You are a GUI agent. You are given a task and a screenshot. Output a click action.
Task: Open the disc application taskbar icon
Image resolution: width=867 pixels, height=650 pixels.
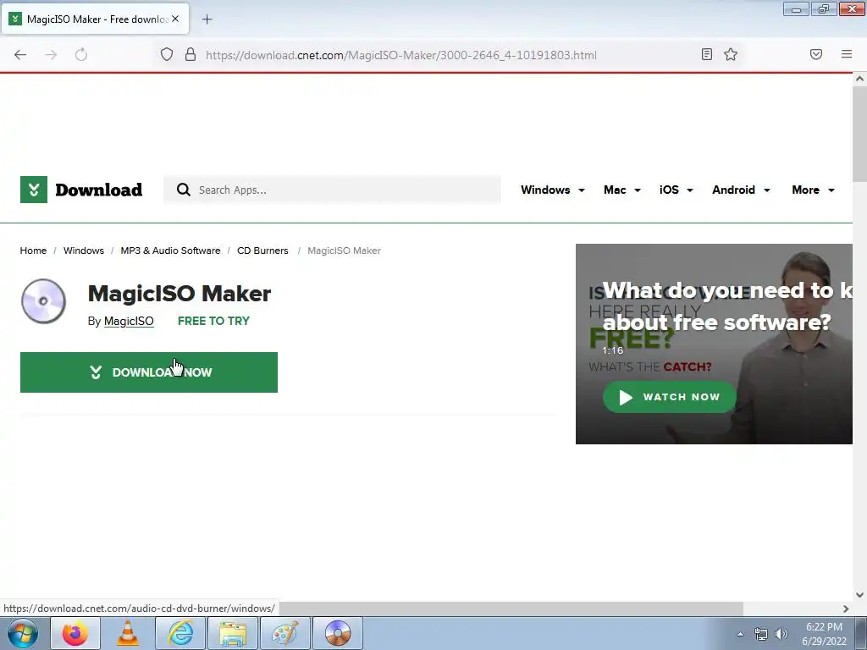point(338,633)
